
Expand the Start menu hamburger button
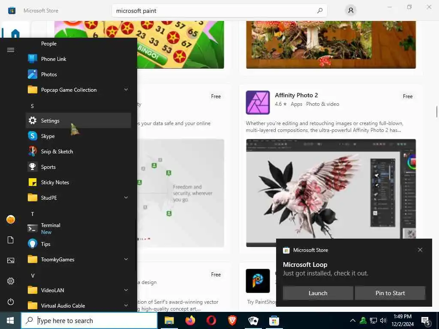(11, 50)
